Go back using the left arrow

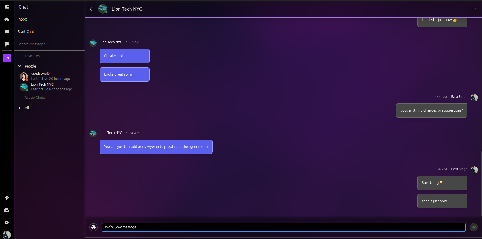coord(92,9)
